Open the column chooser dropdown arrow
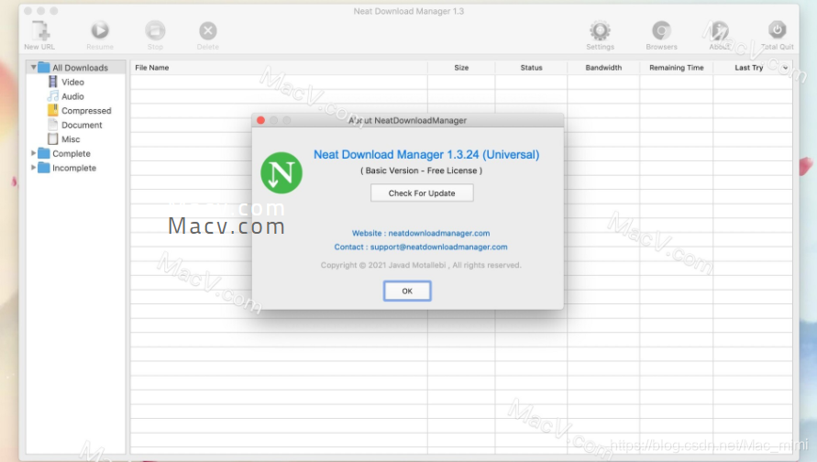Viewport: 817px width, 462px height. [x=785, y=68]
